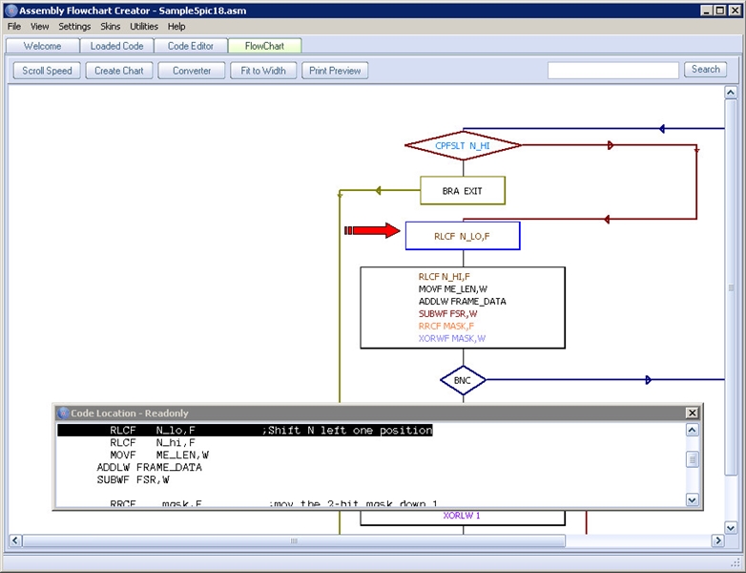Image resolution: width=746 pixels, height=573 pixels.
Task: Click Code Location scrollbar up arrow
Action: click(x=693, y=430)
